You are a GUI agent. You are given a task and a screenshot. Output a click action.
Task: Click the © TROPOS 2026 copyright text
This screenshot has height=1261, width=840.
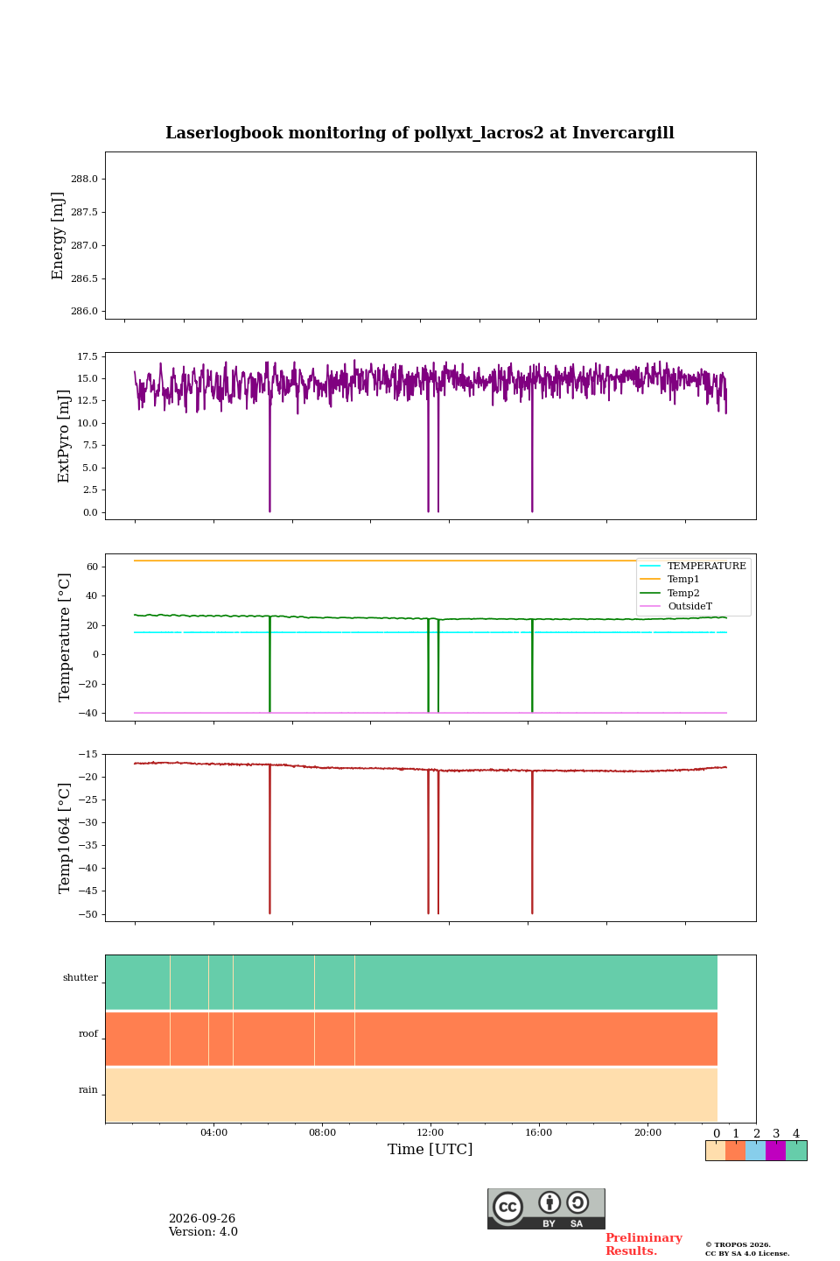738,1244
